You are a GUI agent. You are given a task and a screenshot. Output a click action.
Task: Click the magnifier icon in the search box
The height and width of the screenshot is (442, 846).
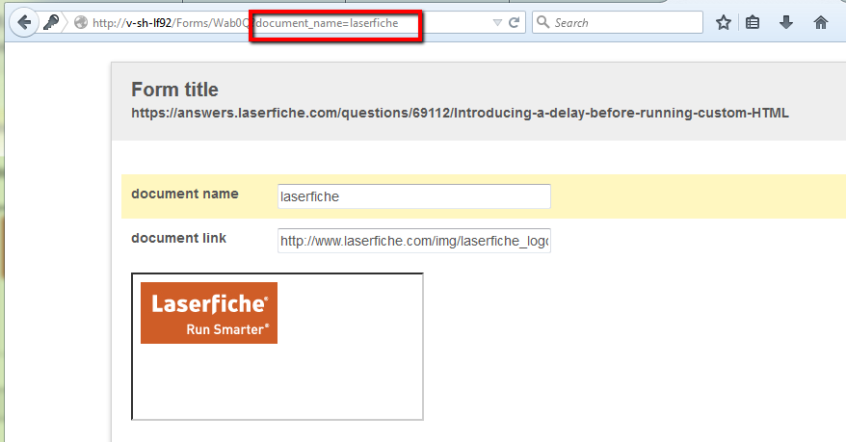(542, 22)
